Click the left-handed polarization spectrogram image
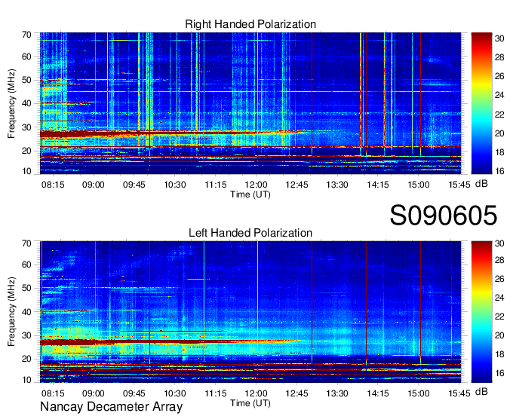This screenshot has width=513, height=416. [250, 312]
